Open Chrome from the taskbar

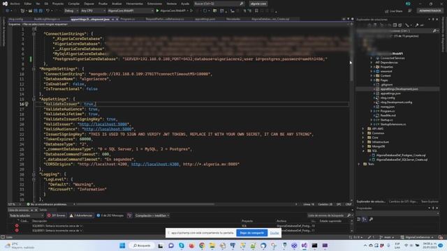click(x=202, y=245)
